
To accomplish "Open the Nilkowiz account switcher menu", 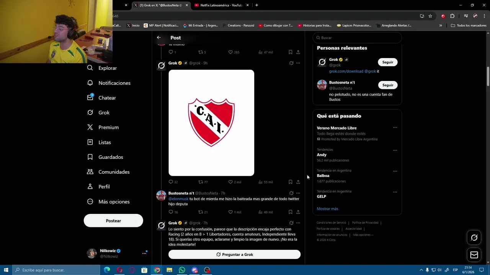I will tap(144, 253).
